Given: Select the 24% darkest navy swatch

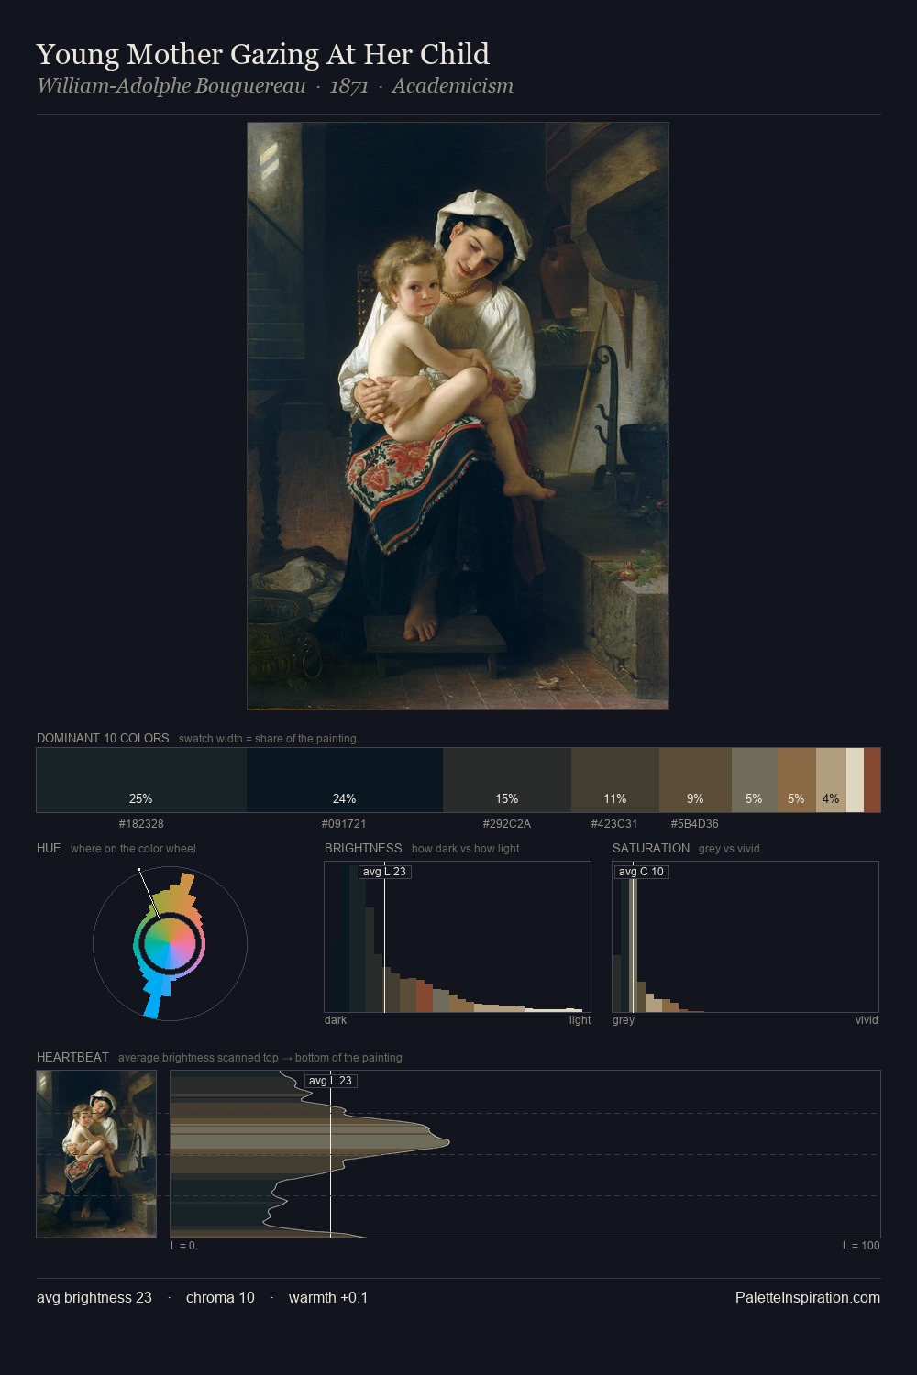Looking at the screenshot, I should [345, 780].
